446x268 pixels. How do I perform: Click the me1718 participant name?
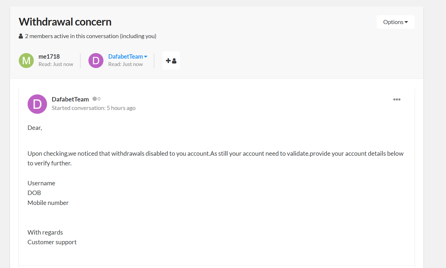coord(49,57)
